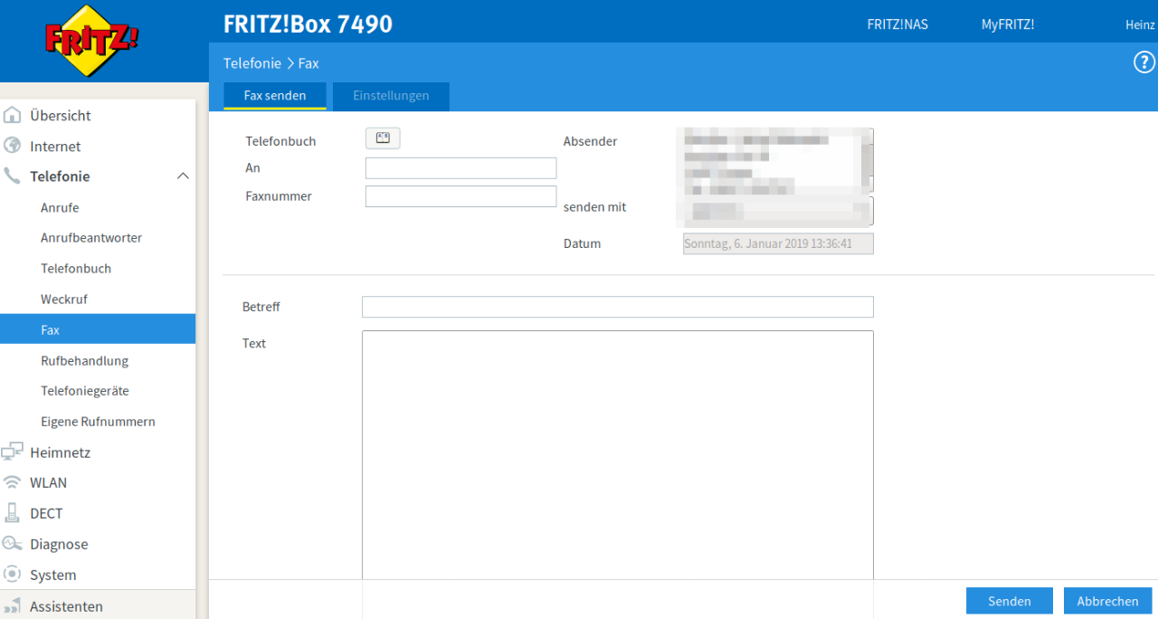The image size is (1158, 619).
Task: Click the Datum field
Action: 778,243
